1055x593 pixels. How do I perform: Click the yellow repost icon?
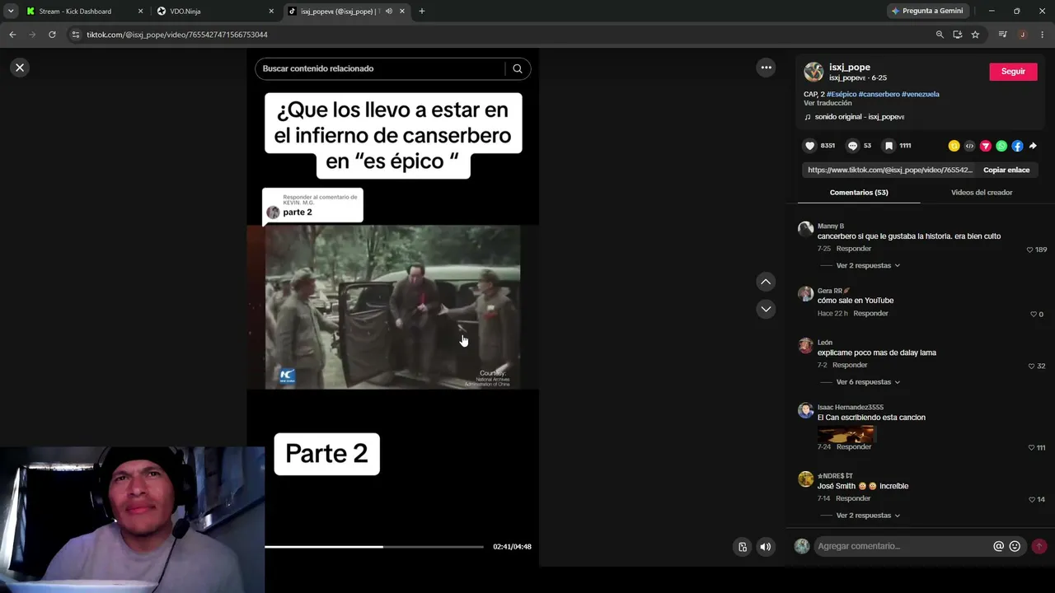tap(954, 146)
